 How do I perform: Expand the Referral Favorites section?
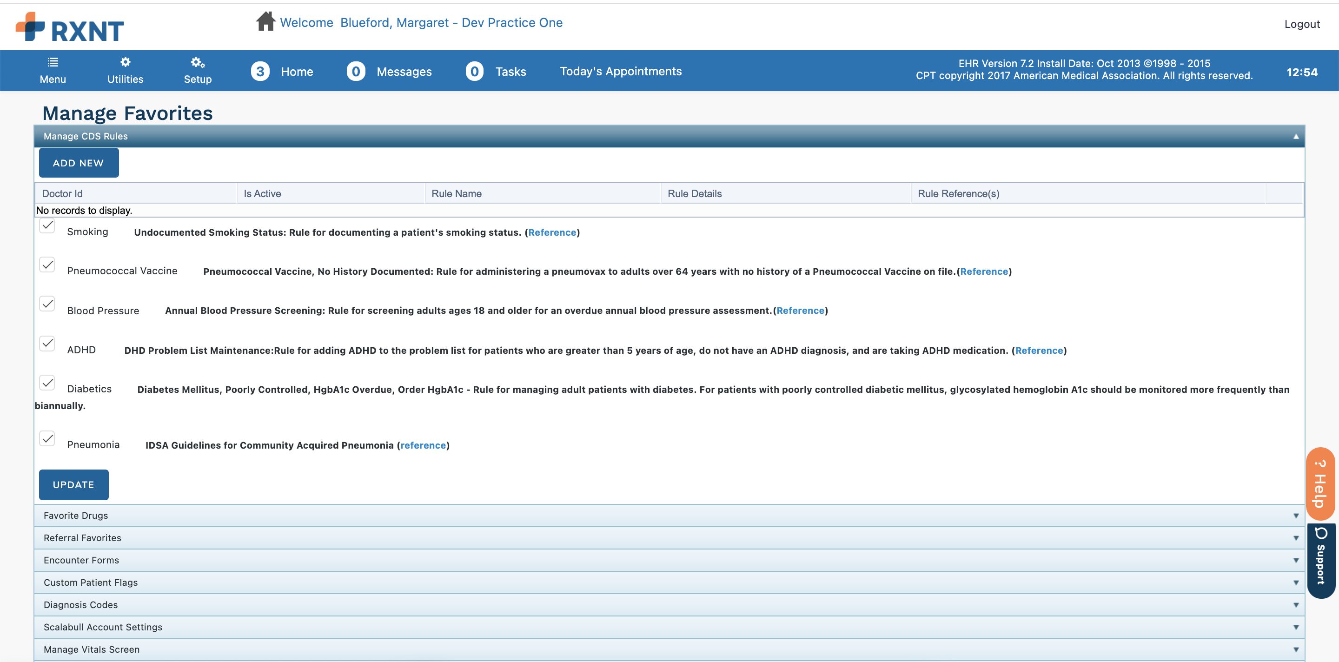point(669,538)
